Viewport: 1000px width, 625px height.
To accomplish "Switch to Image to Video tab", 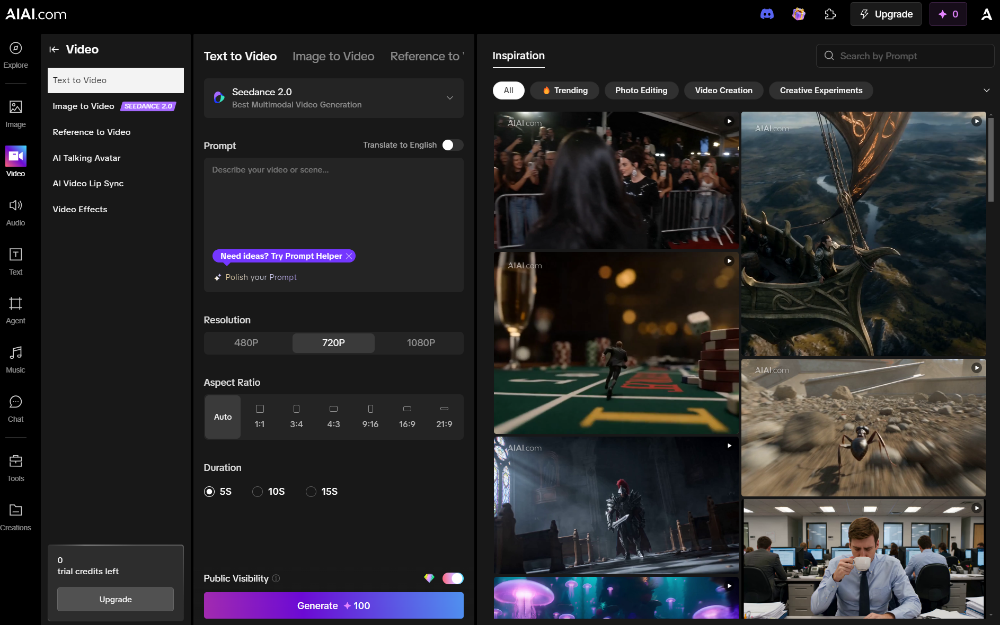I will (x=333, y=56).
